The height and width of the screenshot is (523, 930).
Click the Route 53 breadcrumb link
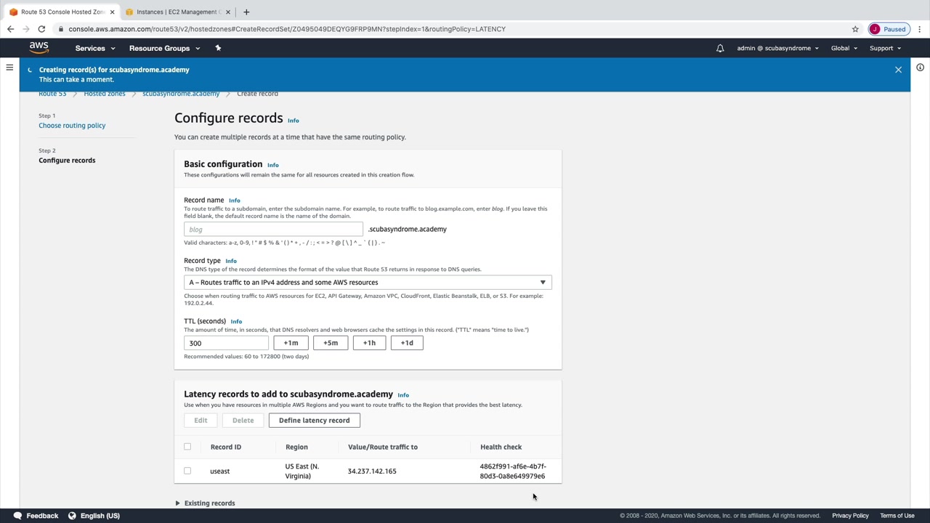tap(52, 94)
